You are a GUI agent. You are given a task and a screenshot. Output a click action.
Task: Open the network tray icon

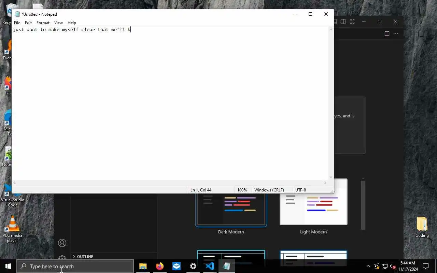coord(385,266)
